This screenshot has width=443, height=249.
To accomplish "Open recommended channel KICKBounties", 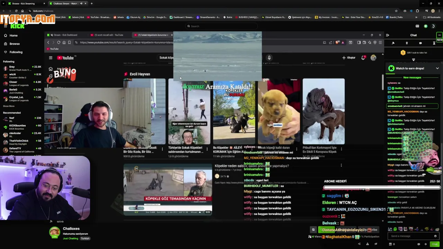I will point(22,127).
